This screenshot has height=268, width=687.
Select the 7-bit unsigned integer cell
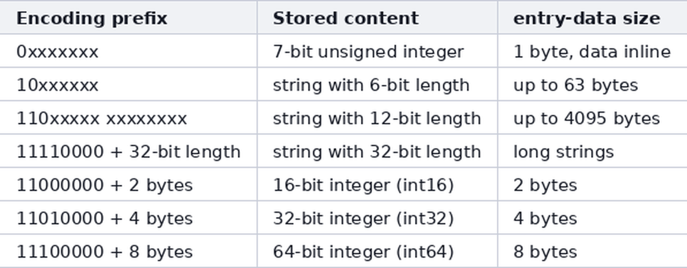tap(377, 51)
